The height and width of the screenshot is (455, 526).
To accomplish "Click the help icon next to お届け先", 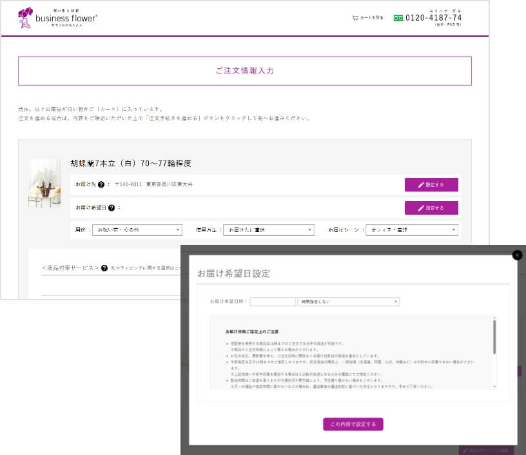I will coord(101,185).
